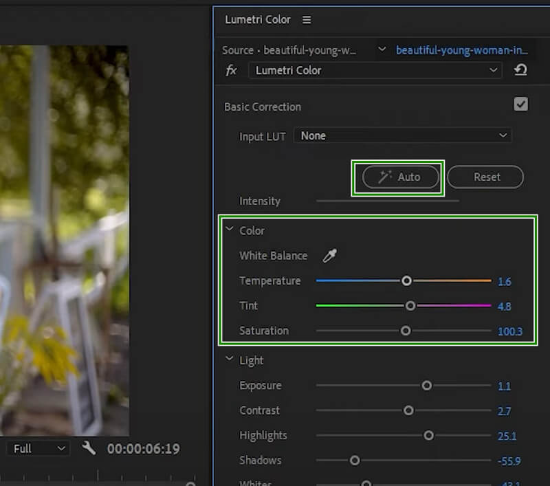The width and height of the screenshot is (550, 486).
Task: Disable the Basic Correction checkbox
Action: [x=521, y=104]
